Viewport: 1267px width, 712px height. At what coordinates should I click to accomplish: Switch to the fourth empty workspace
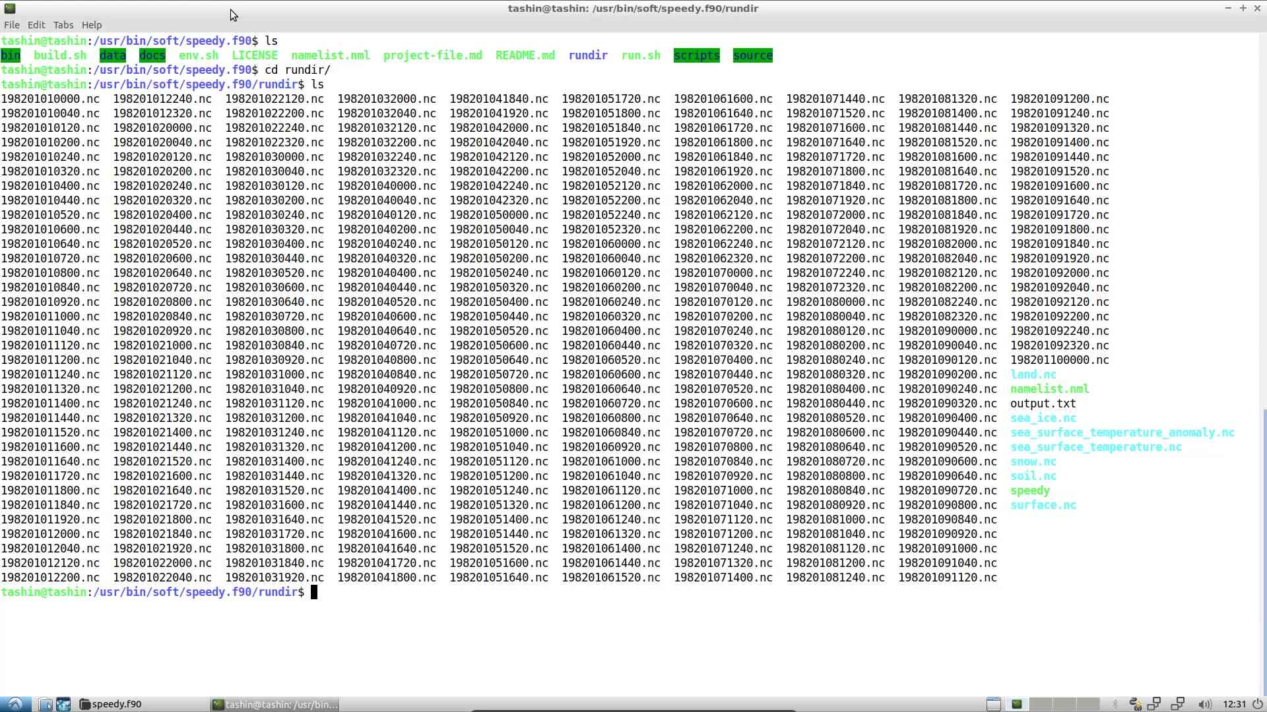[x=1088, y=704]
